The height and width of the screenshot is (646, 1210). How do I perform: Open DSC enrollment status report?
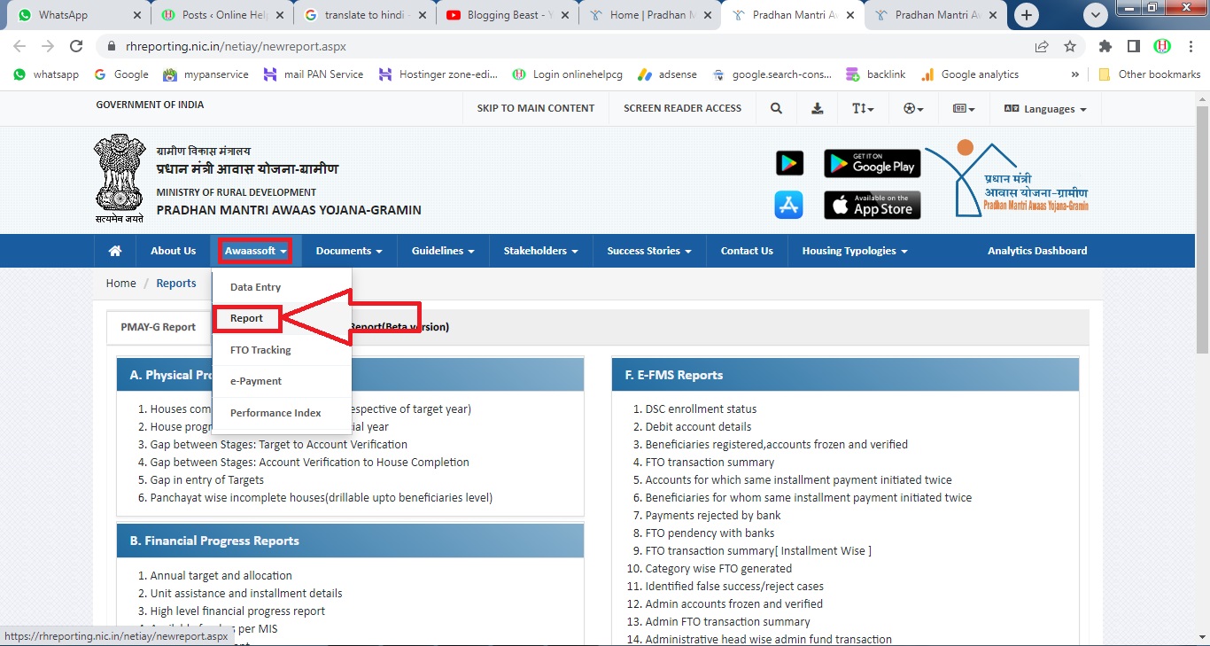[701, 409]
